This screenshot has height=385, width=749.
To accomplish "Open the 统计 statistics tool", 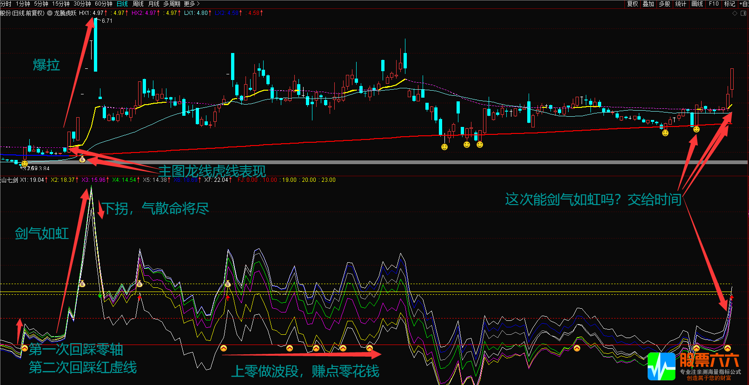I will tap(681, 4).
